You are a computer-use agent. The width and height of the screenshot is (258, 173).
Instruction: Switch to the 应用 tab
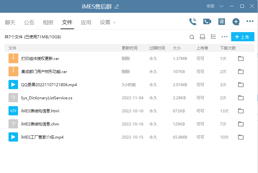pos(86,22)
